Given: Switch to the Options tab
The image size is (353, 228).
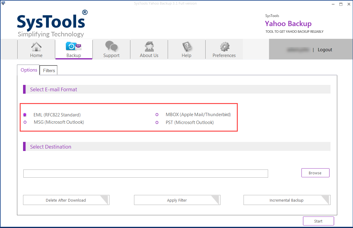Looking at the screenshot, I should click(x=29, y=70).
